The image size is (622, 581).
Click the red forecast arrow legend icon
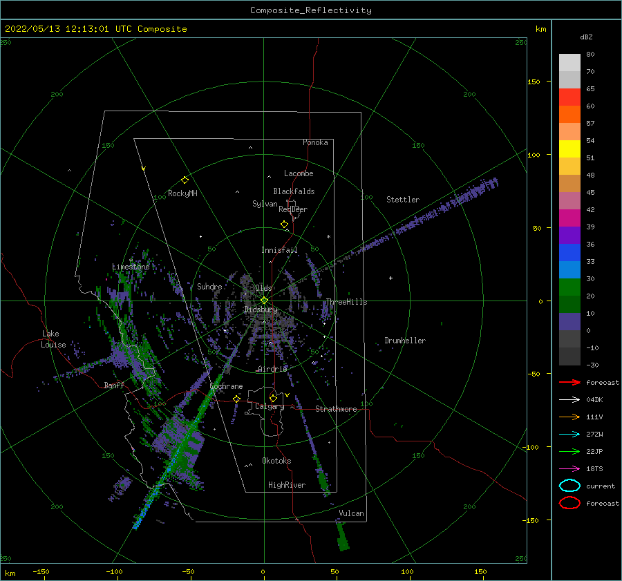click(569, 382)
